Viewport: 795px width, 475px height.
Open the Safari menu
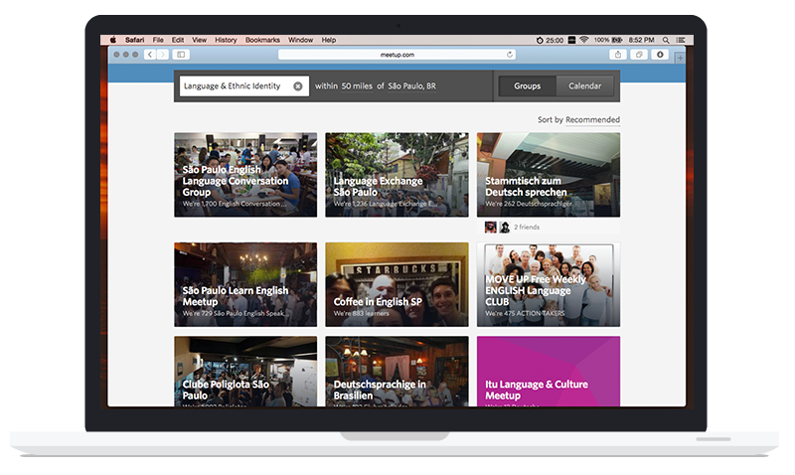coord(135,40)
